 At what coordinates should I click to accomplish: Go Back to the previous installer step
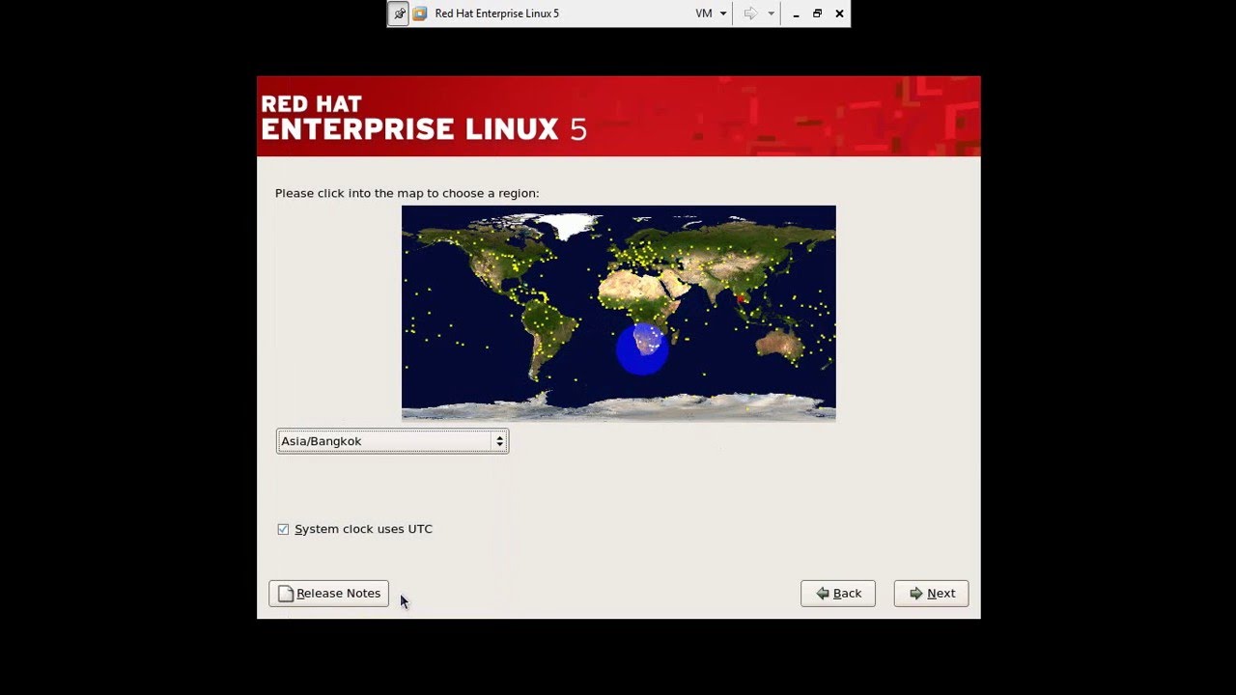838,594
